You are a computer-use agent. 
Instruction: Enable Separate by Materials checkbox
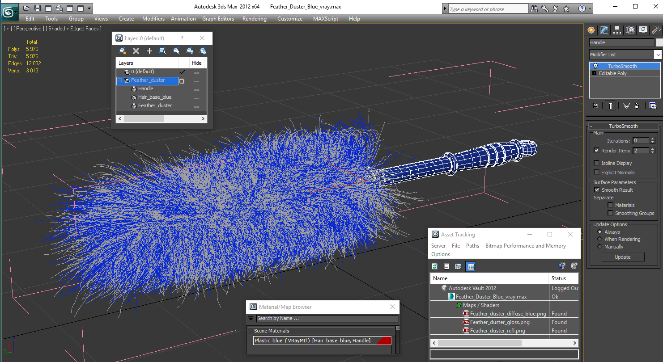(610, 205)
